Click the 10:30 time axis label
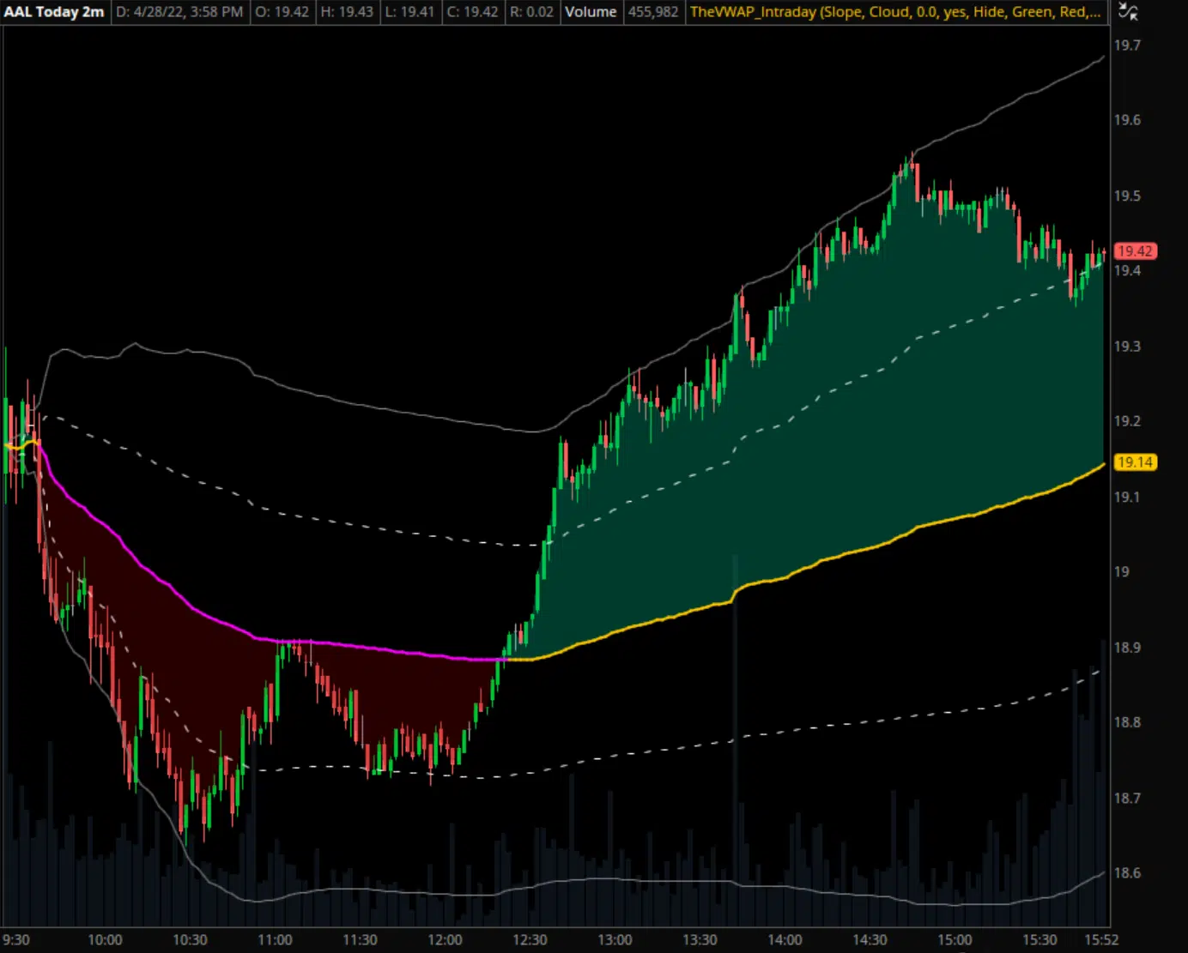 pyautogui.click(x=190, y=940)
